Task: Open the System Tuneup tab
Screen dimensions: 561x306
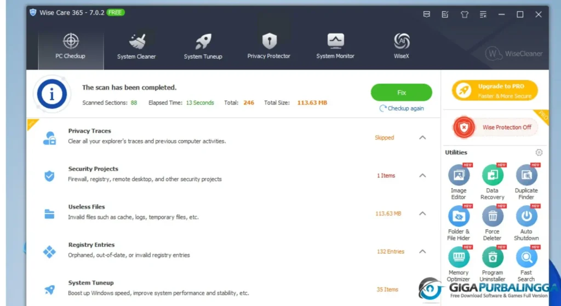Action: point(203,47)
